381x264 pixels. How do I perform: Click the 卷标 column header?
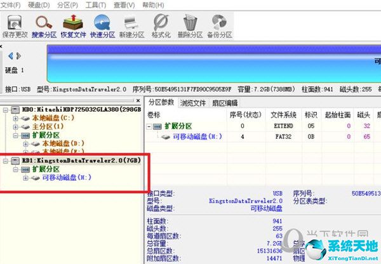154,115
